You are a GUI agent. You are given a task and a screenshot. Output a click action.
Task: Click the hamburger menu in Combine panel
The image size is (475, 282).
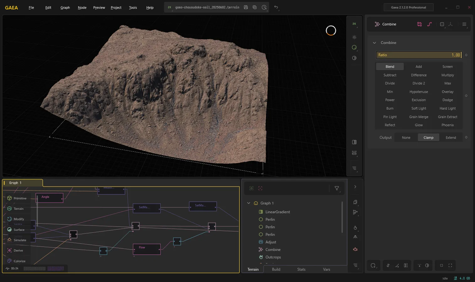(x=464, y=24)
